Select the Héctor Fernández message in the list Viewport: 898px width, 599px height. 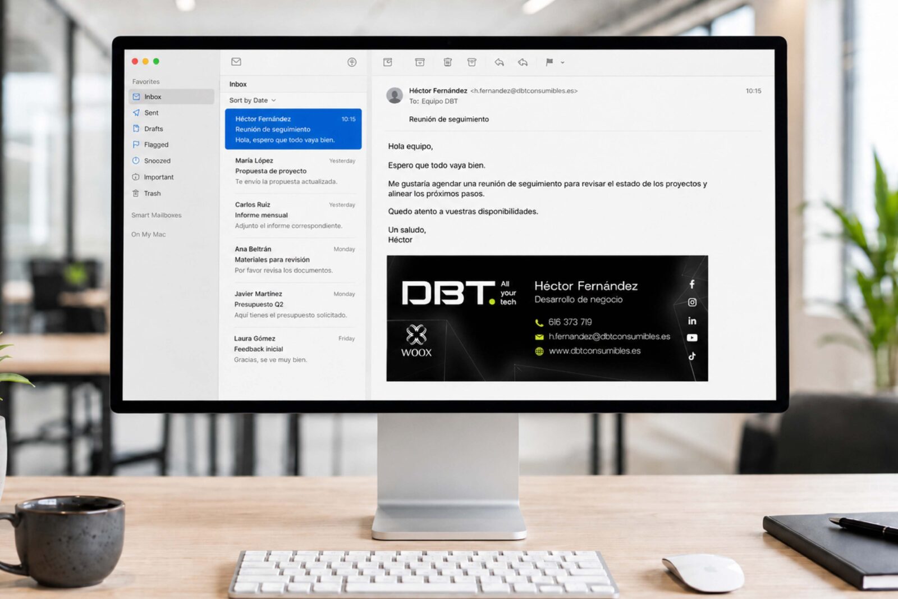[x=293, y=129]
